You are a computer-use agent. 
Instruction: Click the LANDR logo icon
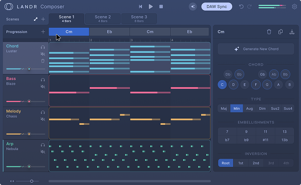click(9, 6)
